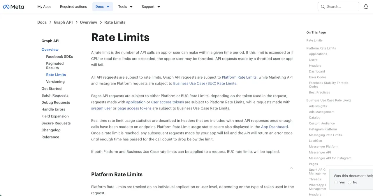Viewport: 373px width, 196px height.
Task: Follow Business Use Case (BUC) Rate Limits link
Action: [x=205, y=84]
